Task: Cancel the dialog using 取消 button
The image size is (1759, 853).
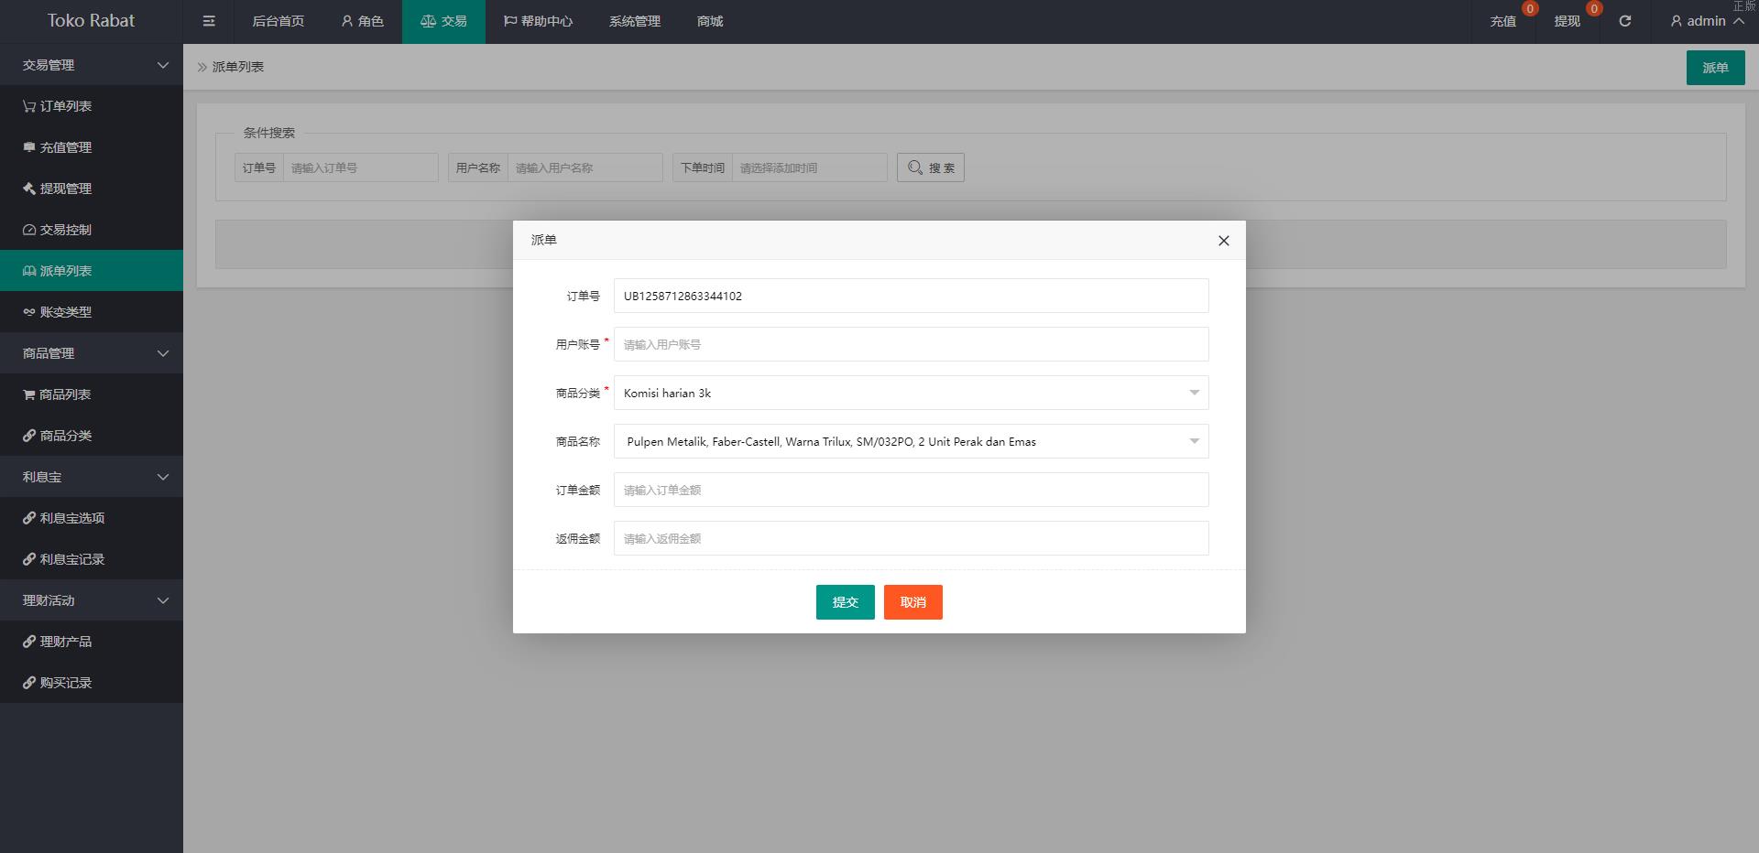Action: [x=912, y=602]
